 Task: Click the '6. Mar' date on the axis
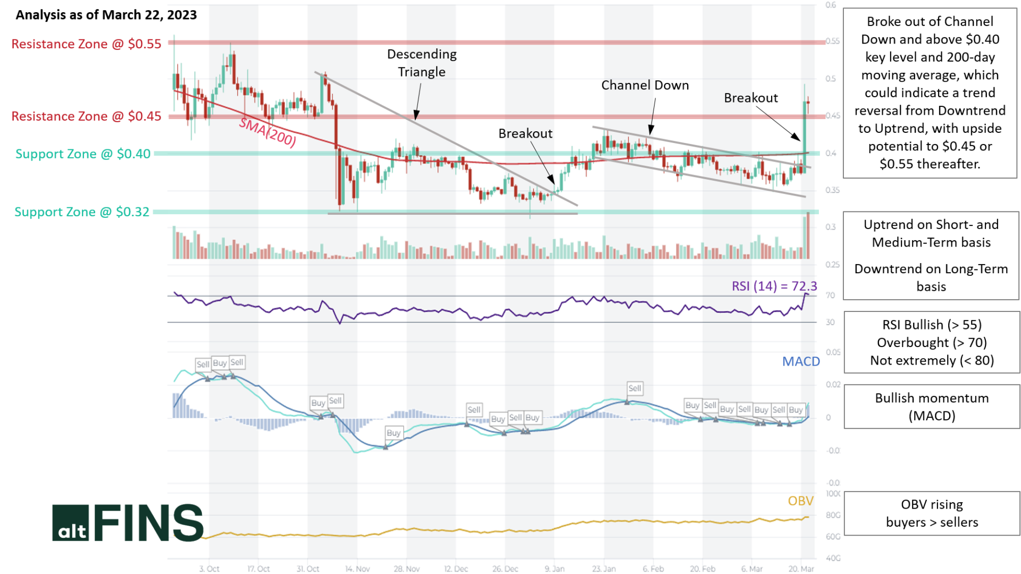click(x=752, y=569)
